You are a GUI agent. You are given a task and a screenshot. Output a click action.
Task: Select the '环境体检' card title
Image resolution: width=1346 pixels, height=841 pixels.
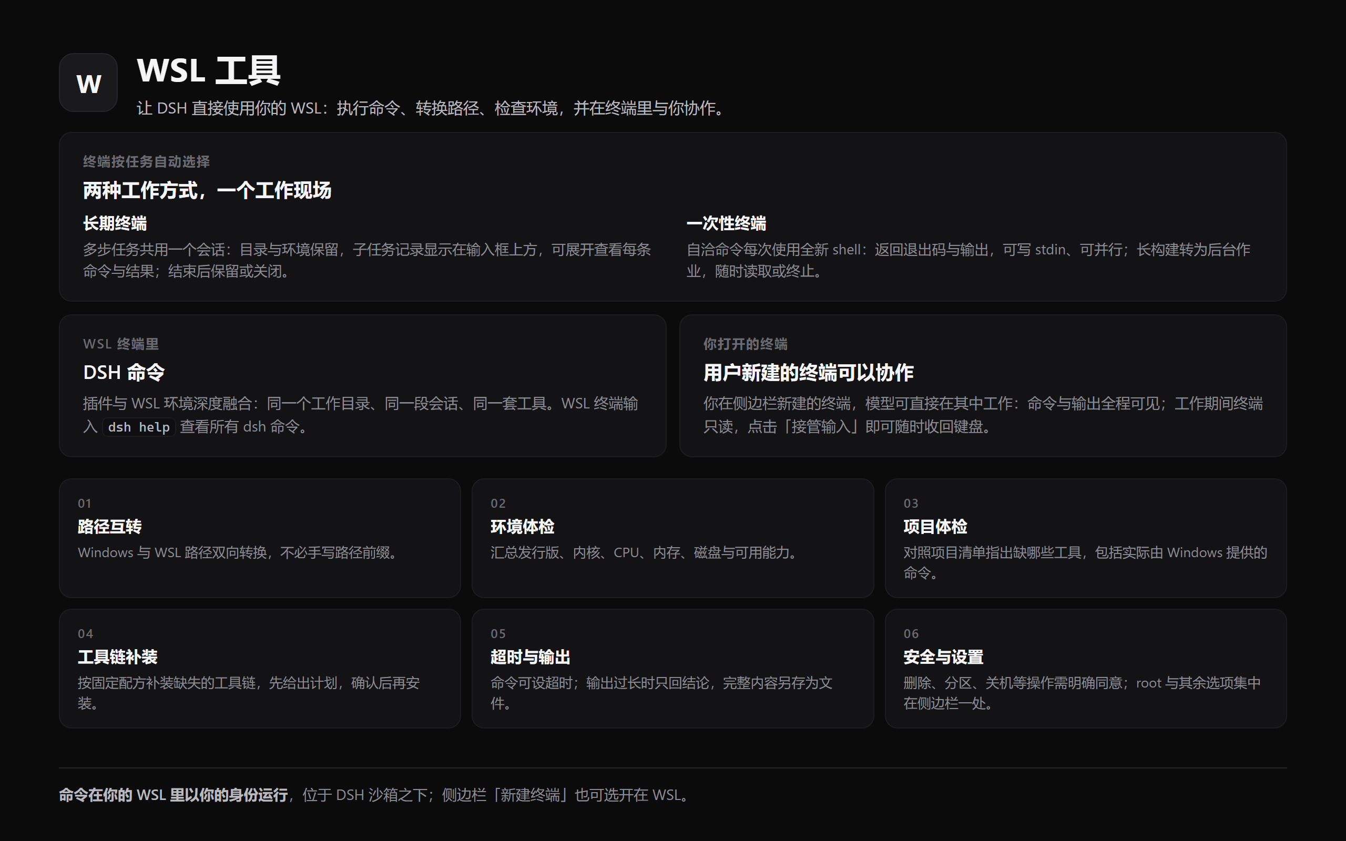coord(522,527)
